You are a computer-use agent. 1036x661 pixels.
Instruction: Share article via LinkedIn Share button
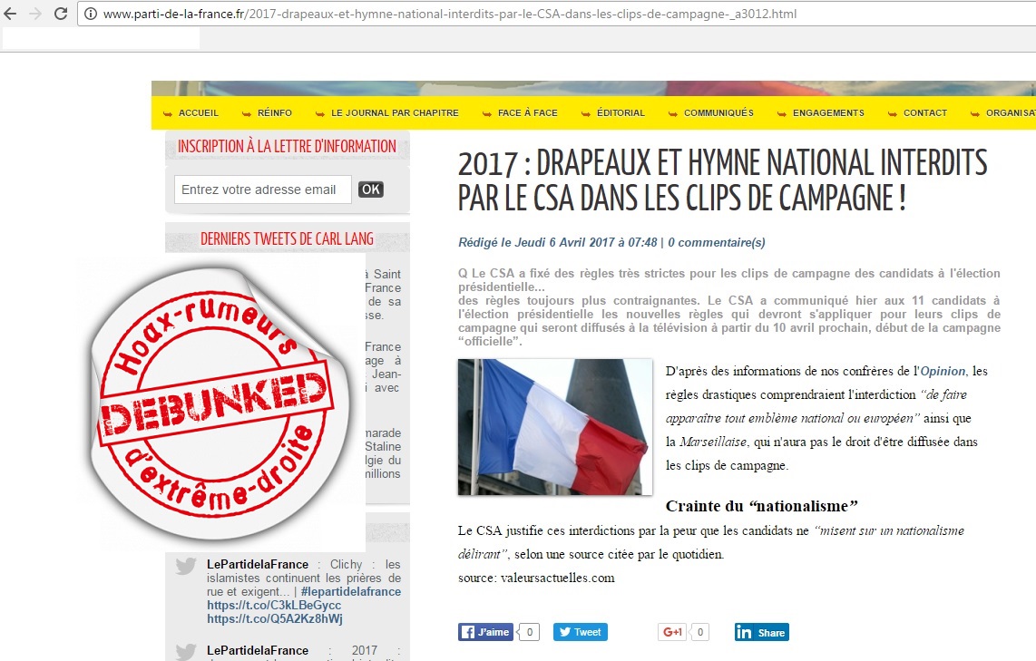(x=761, y=632)
